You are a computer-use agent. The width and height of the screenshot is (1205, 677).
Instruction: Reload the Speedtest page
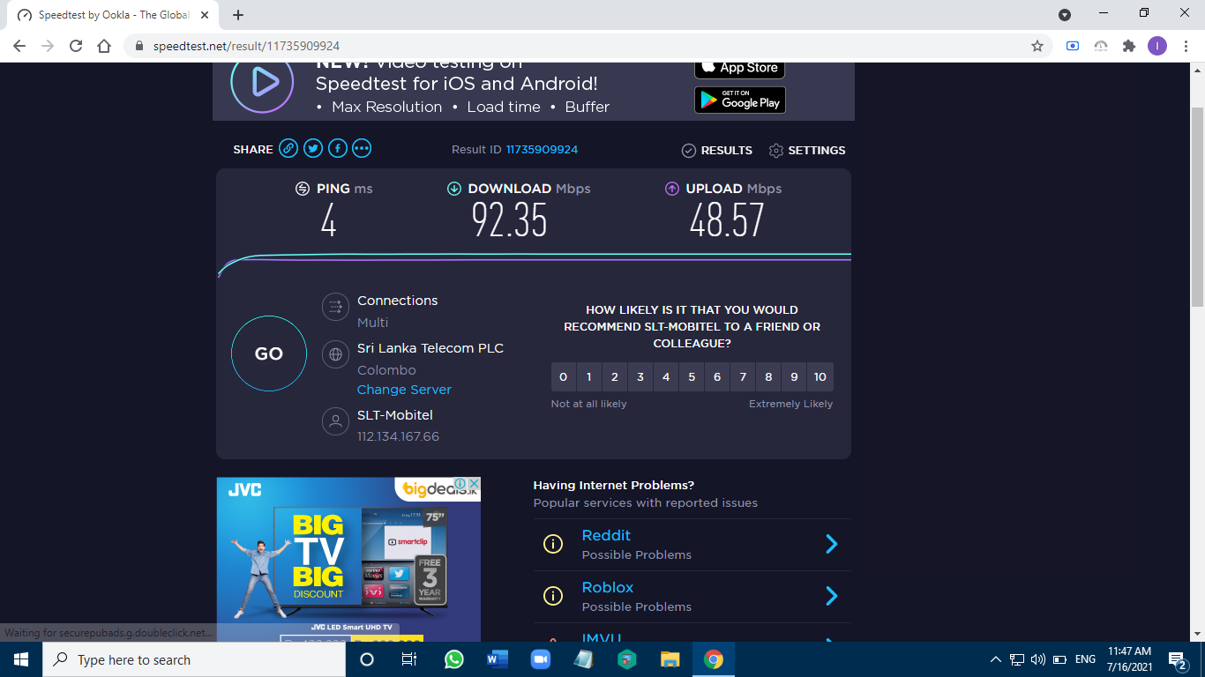tap(76, 46)
